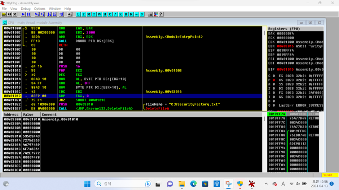Viewport: 339px width, 190px height.
Task: Click the taskbar search box
Action: click(x=123, y=184)
